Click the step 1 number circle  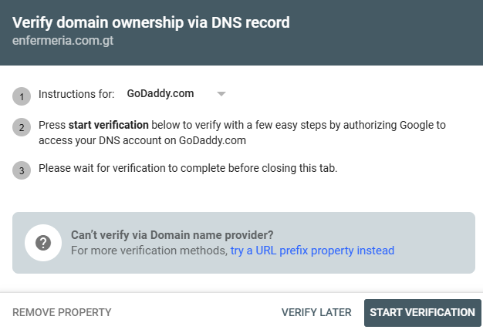pyautogui.click(x=22, y=96)
